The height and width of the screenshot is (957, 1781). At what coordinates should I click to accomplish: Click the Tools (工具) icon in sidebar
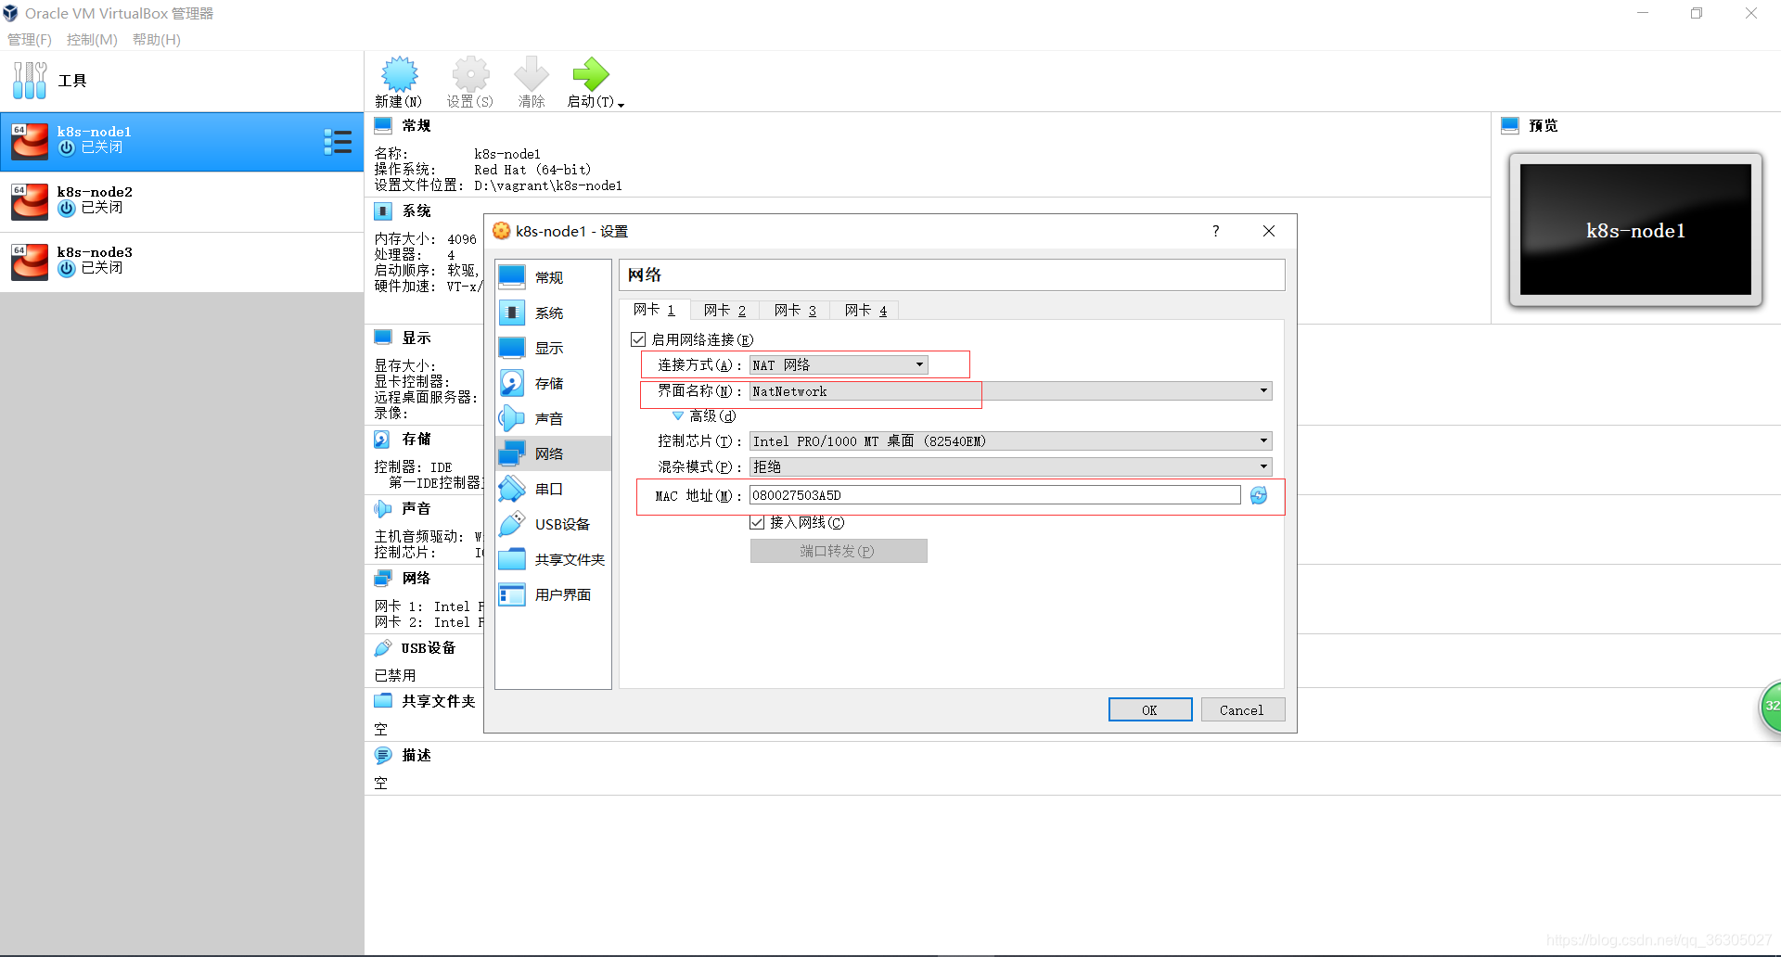tap(30, 81)
